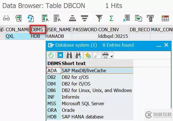Viewport: 173px width, 121px height.
Task: Click the empty PASSWORD cell in QXL row
Action: click(85, 36)
